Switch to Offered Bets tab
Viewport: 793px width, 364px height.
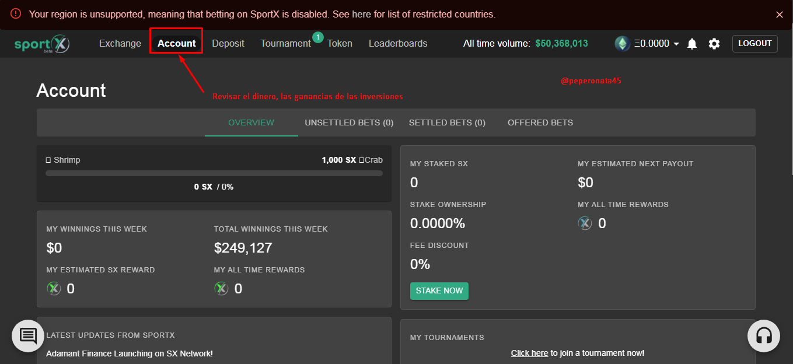click(x=540, y=123)
